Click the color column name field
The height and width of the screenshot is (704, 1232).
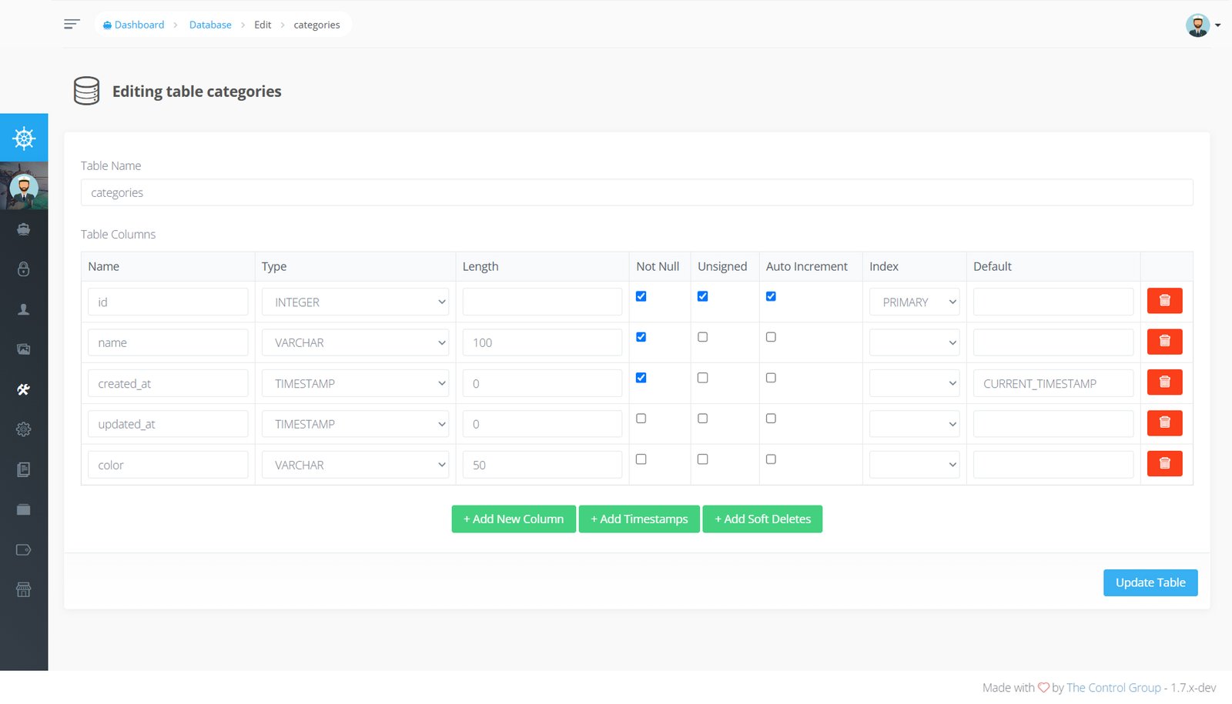(x=168, y=465)
